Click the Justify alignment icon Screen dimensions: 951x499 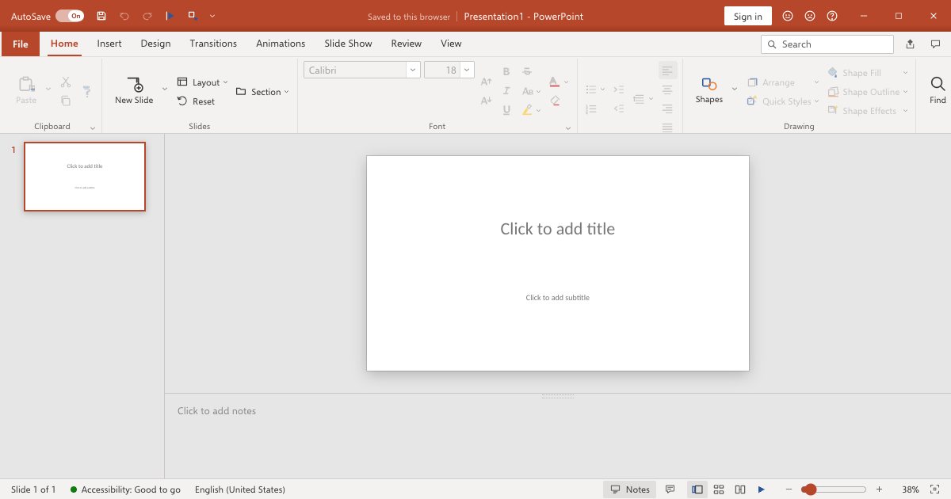(x=667, y=127)
